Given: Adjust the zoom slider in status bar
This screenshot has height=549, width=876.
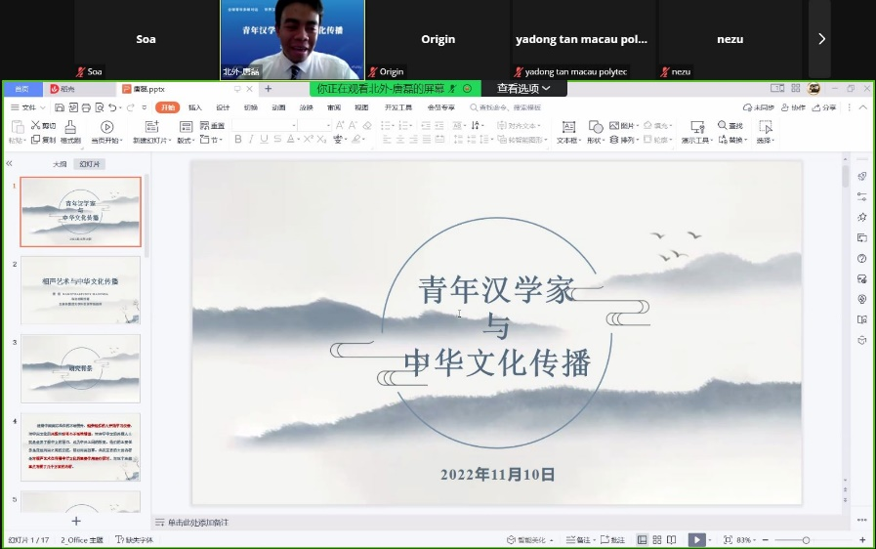Looking at the screenshot, I should click(806, 539).
